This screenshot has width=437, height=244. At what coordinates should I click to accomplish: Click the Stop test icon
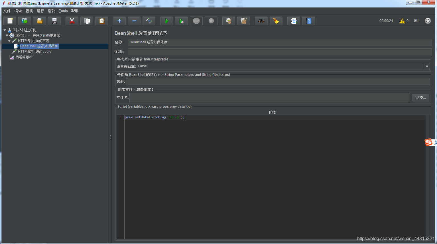tap(196, 21)
